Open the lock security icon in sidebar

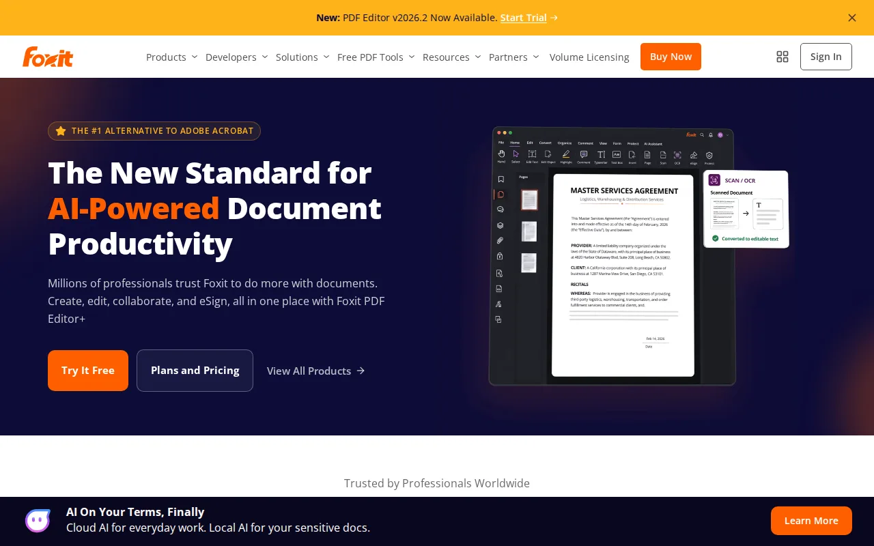[501, 257]
